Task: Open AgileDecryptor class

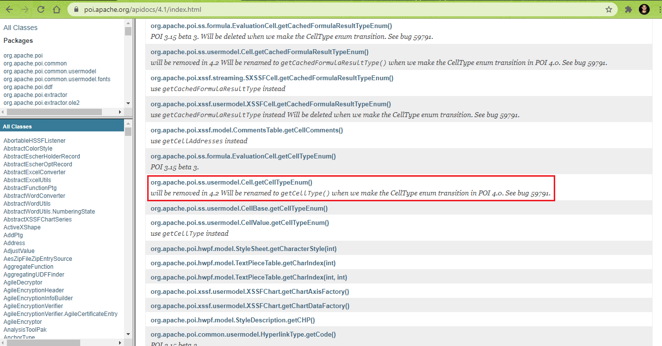Action: 23,283
